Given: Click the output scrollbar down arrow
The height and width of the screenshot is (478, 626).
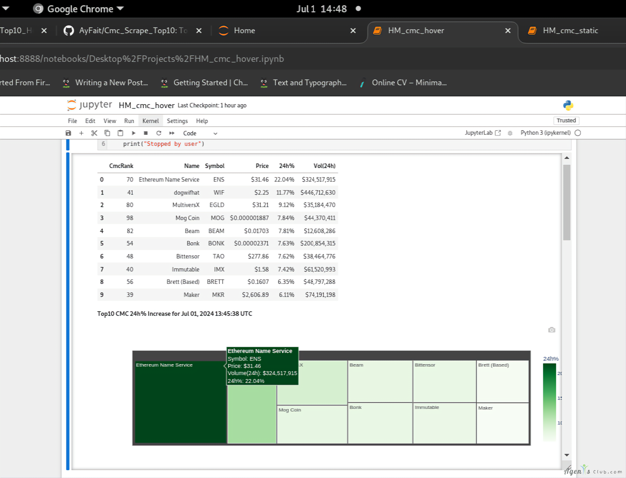Looking at the screenshot, I should (567, 455).
